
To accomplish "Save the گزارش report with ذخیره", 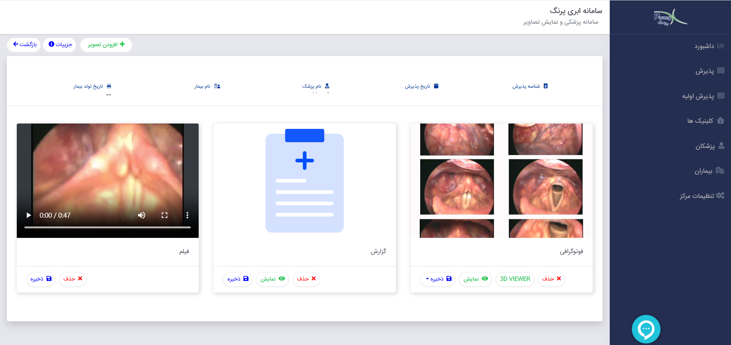I will (x=238, y=279).
